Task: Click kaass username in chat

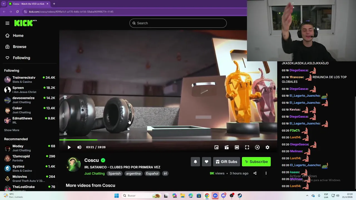Action: (x=294, y=172)
